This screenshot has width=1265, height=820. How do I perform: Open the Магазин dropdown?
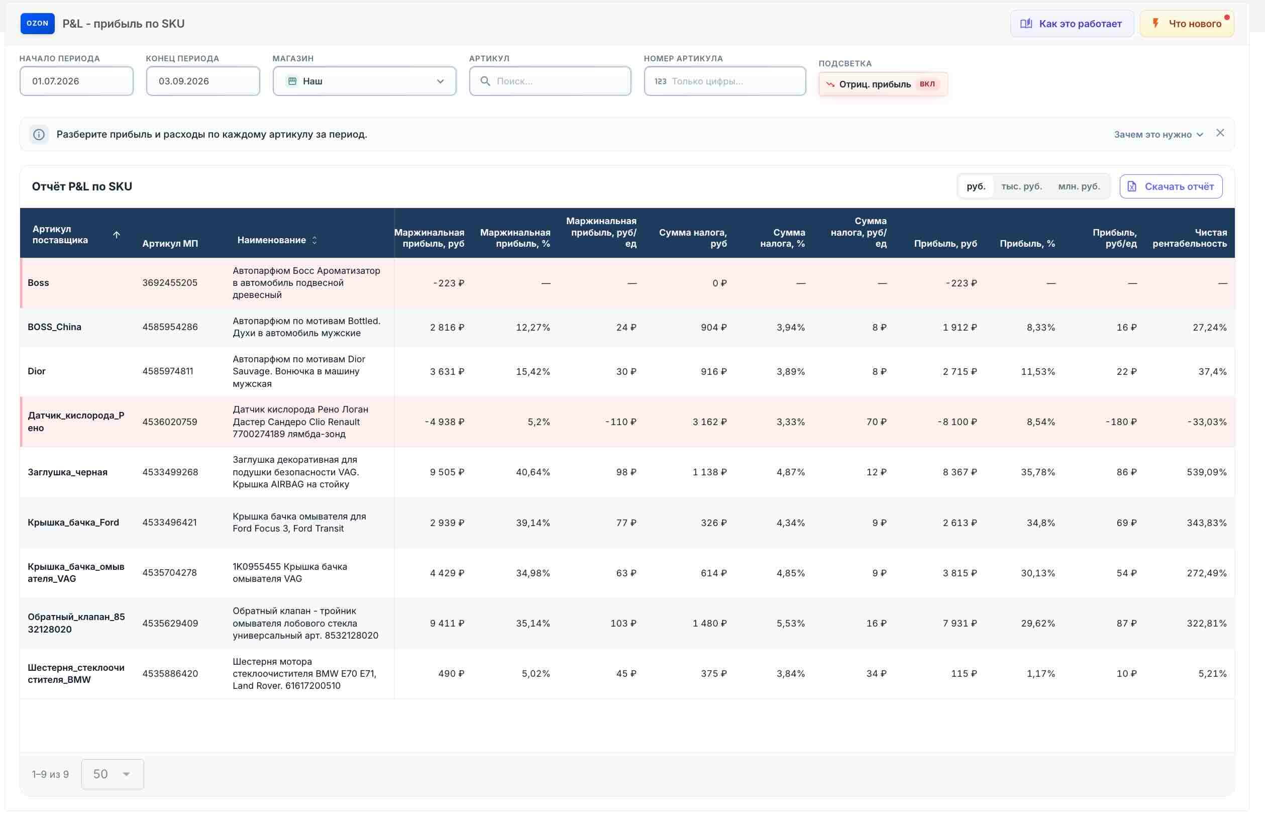pyautogui.click(x=364, y=81)
